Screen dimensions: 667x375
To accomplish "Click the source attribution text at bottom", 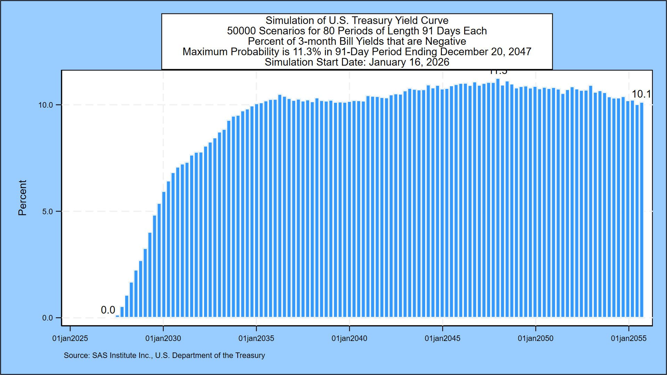I will pos(164,356).
